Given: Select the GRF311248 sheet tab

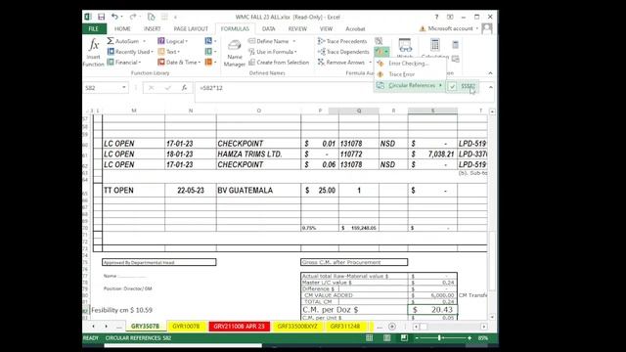Looking at the screenshot, I should coord(345,326).
